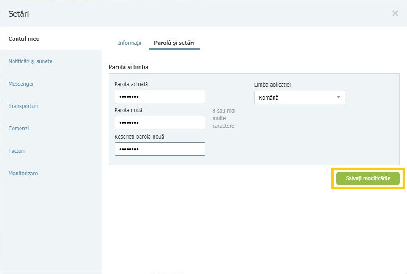
Task: Open Notificări și sunete settings
Action: click(30, 61)
